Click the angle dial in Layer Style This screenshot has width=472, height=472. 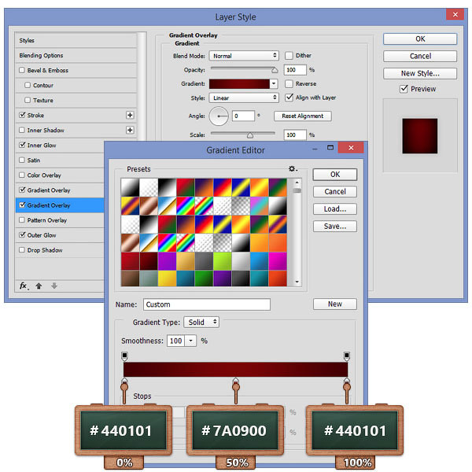click(219, 116)
